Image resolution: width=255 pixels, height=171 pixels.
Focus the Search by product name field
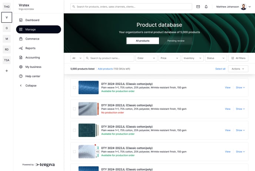109,58
